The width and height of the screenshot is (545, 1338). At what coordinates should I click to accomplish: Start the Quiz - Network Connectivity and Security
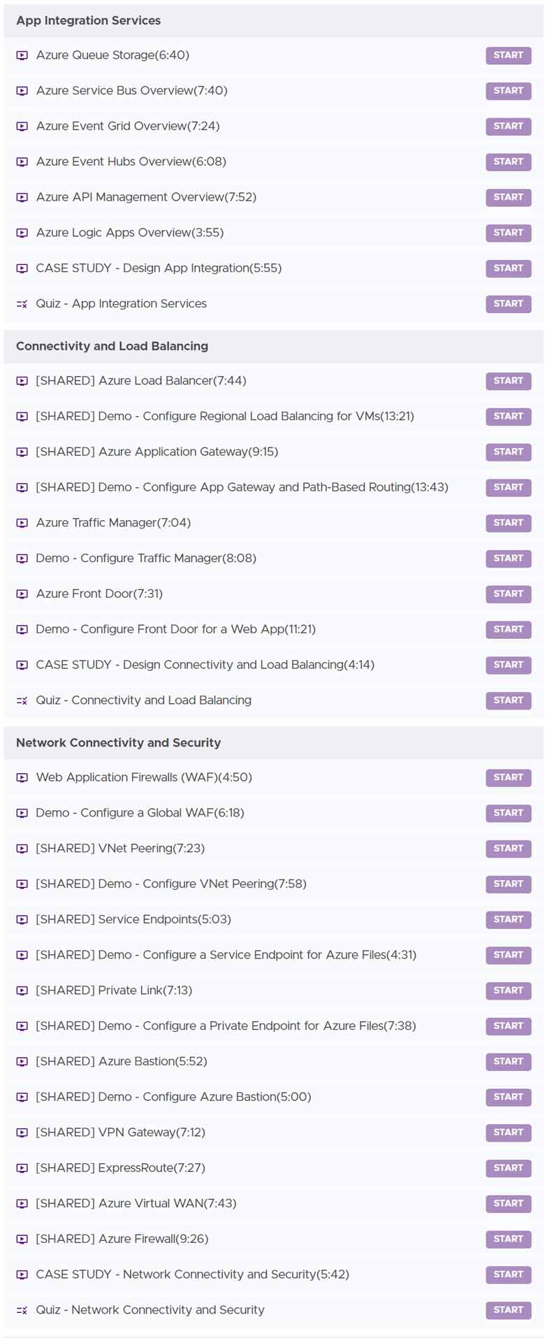(x=509, y=1310)
